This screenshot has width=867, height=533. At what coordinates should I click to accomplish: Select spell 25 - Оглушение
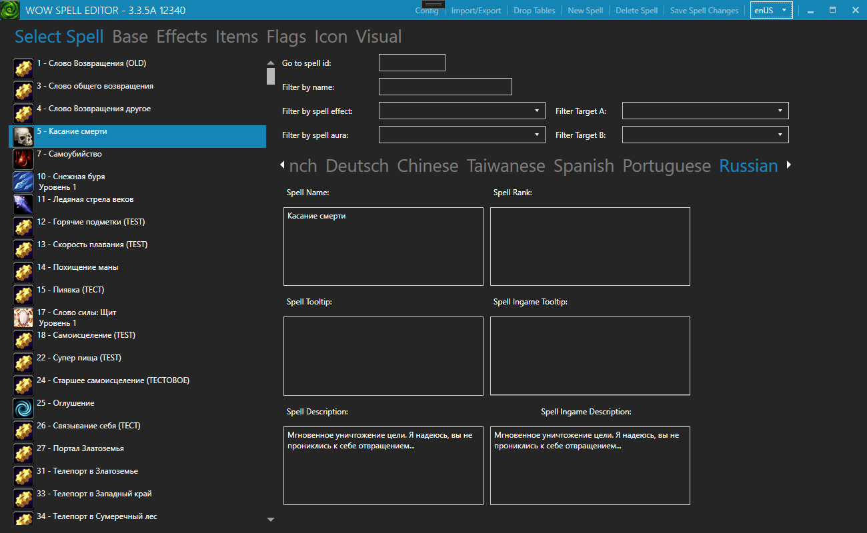(137, 408)
